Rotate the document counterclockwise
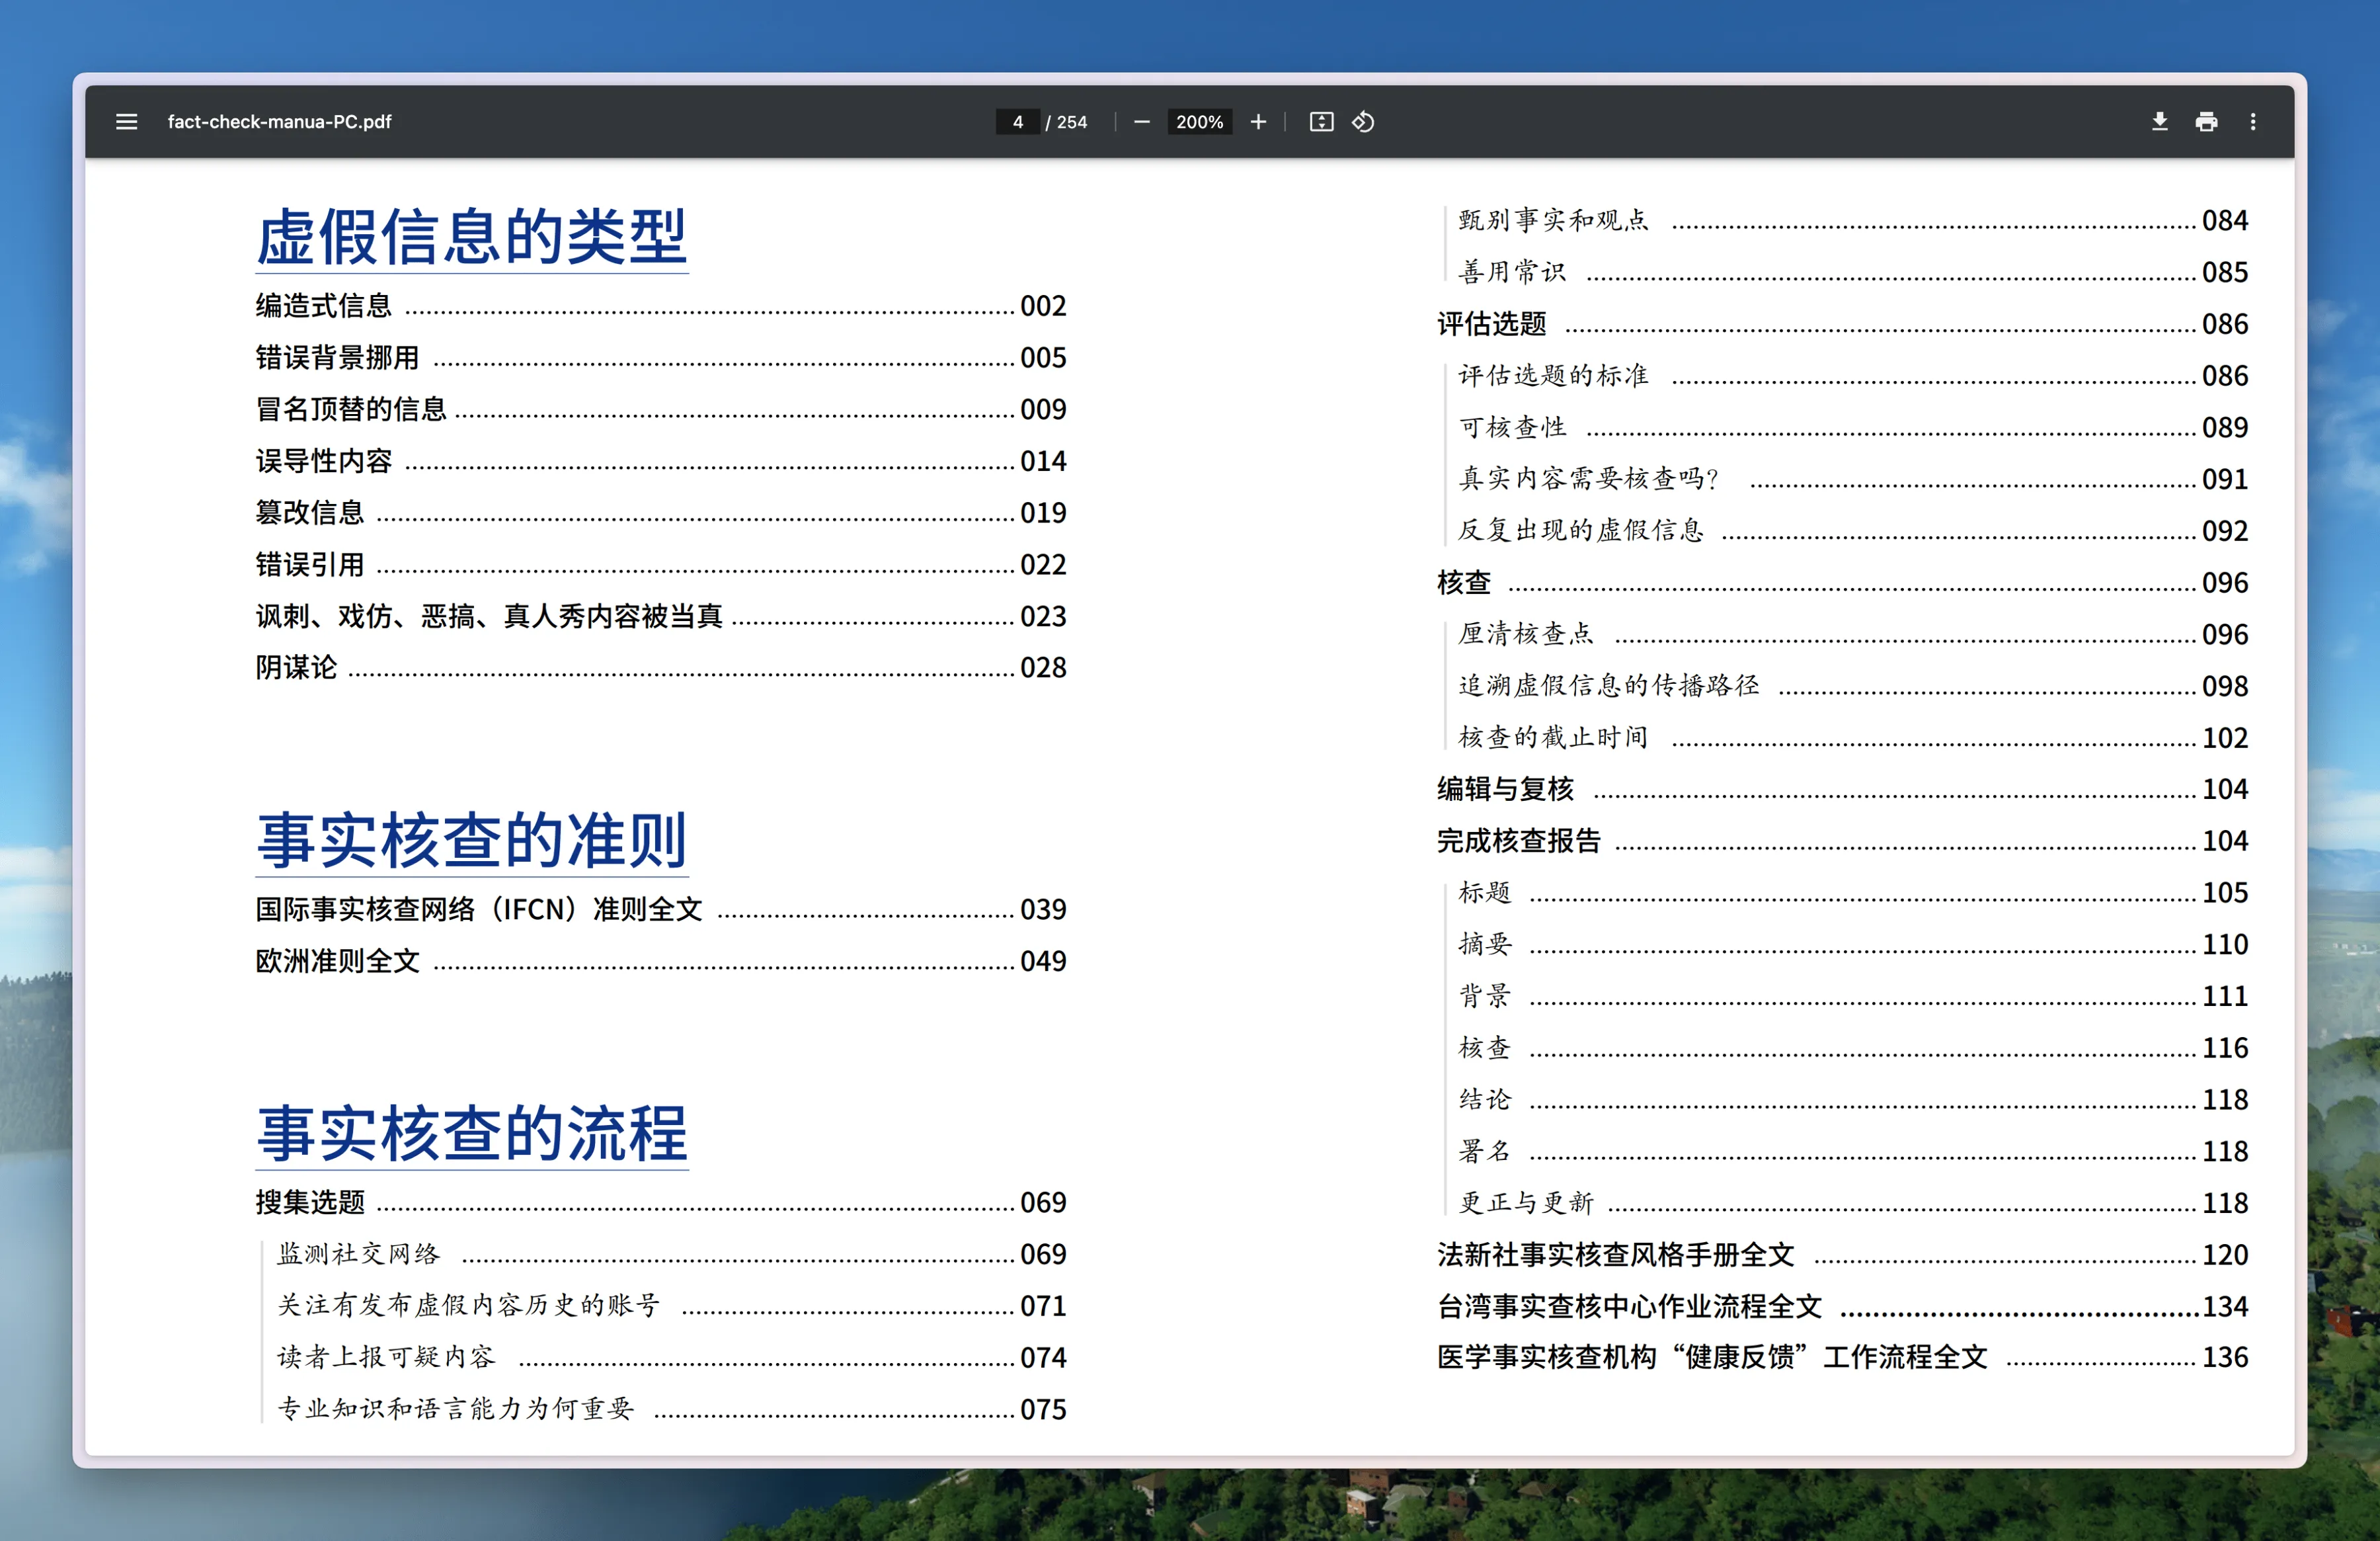2380x1541 pixels. click(1363, 122)
